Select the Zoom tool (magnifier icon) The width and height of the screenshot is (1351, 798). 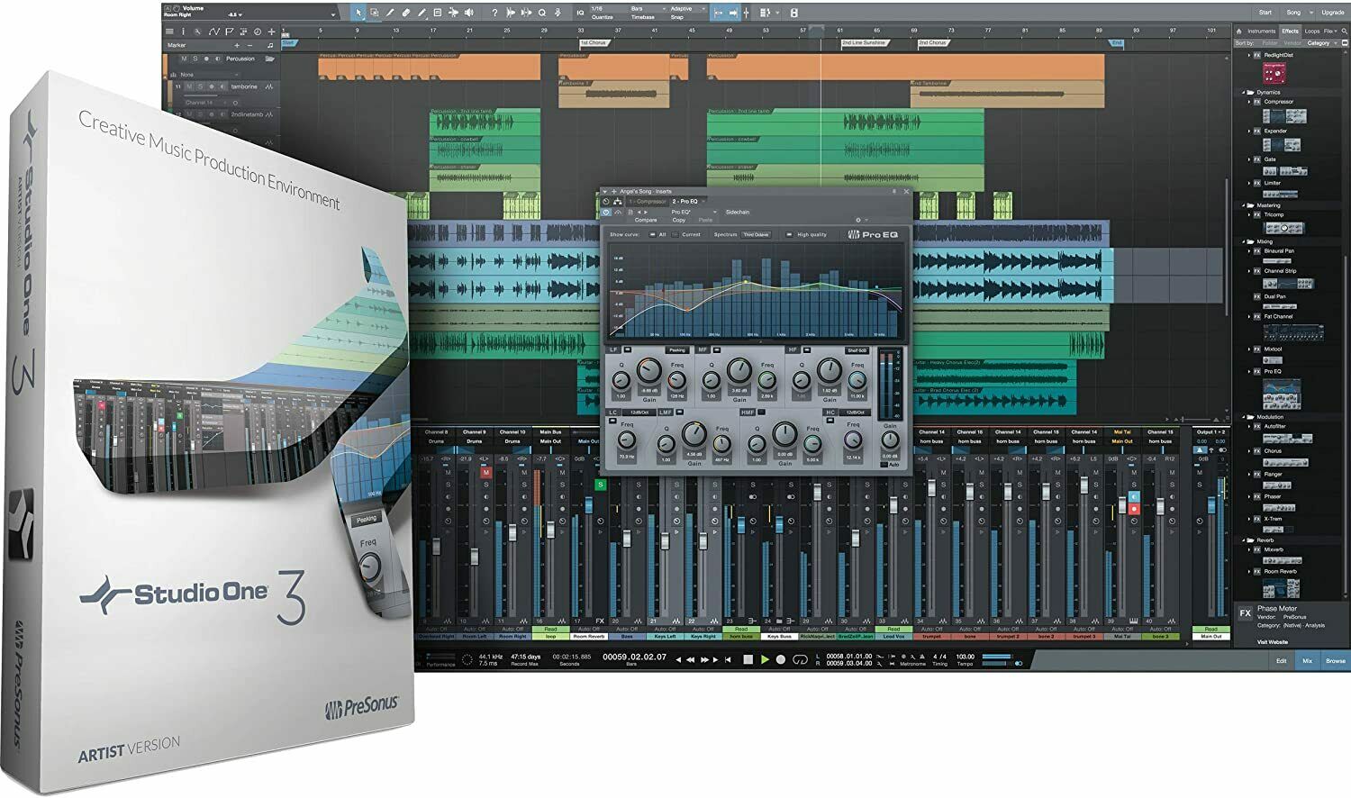coord(543,13)
